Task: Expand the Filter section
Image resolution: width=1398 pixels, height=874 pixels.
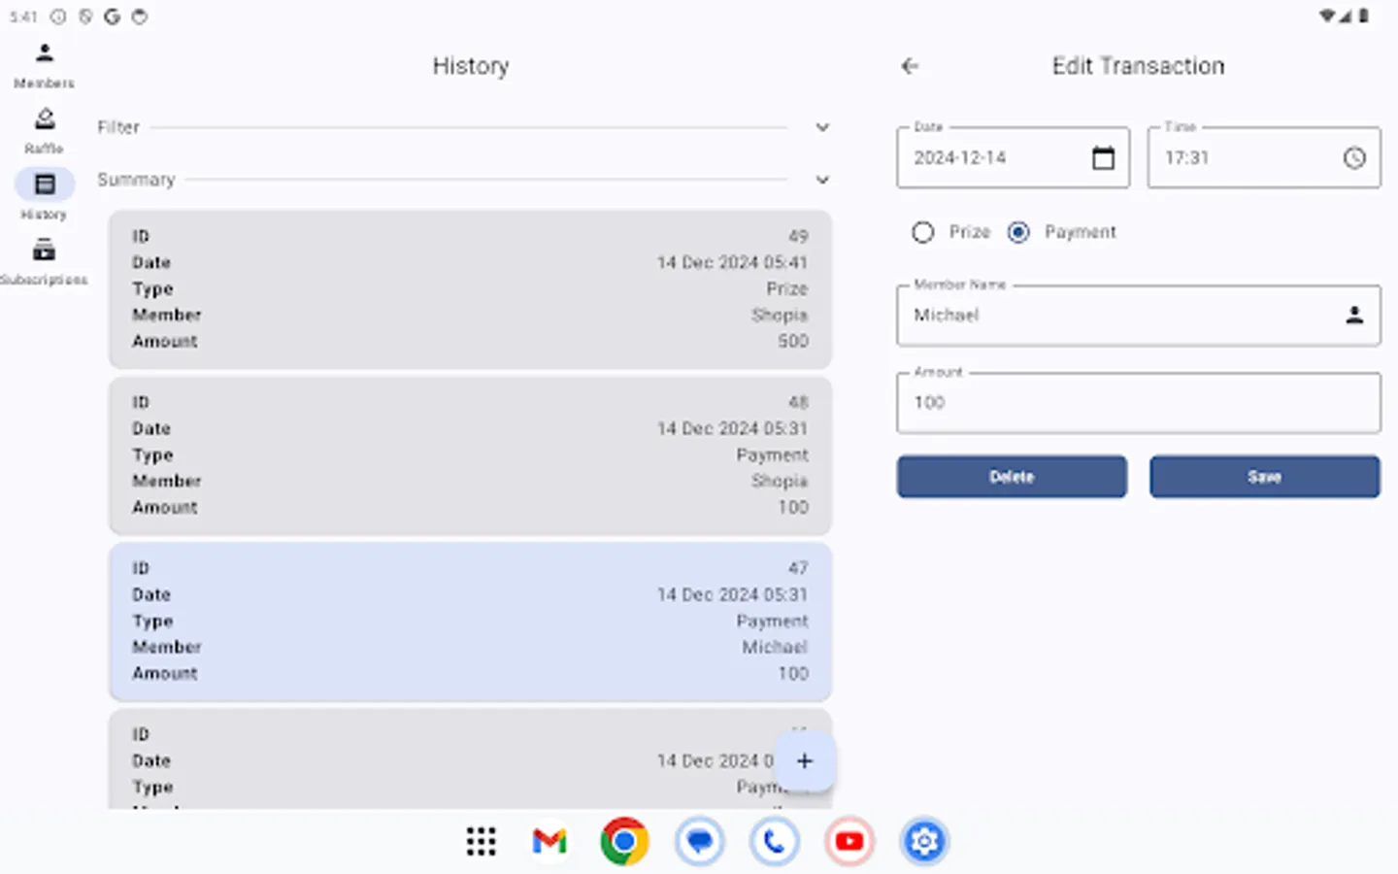Action: pyautogui.click(x=822, y=127)
